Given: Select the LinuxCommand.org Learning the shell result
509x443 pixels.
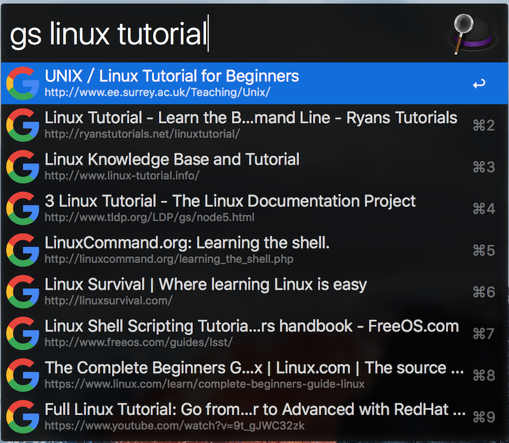Looking at the screenshot, I should tap(187, 243).
